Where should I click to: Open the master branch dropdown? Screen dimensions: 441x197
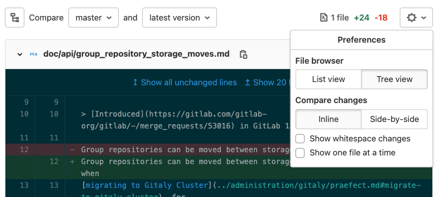93,18
